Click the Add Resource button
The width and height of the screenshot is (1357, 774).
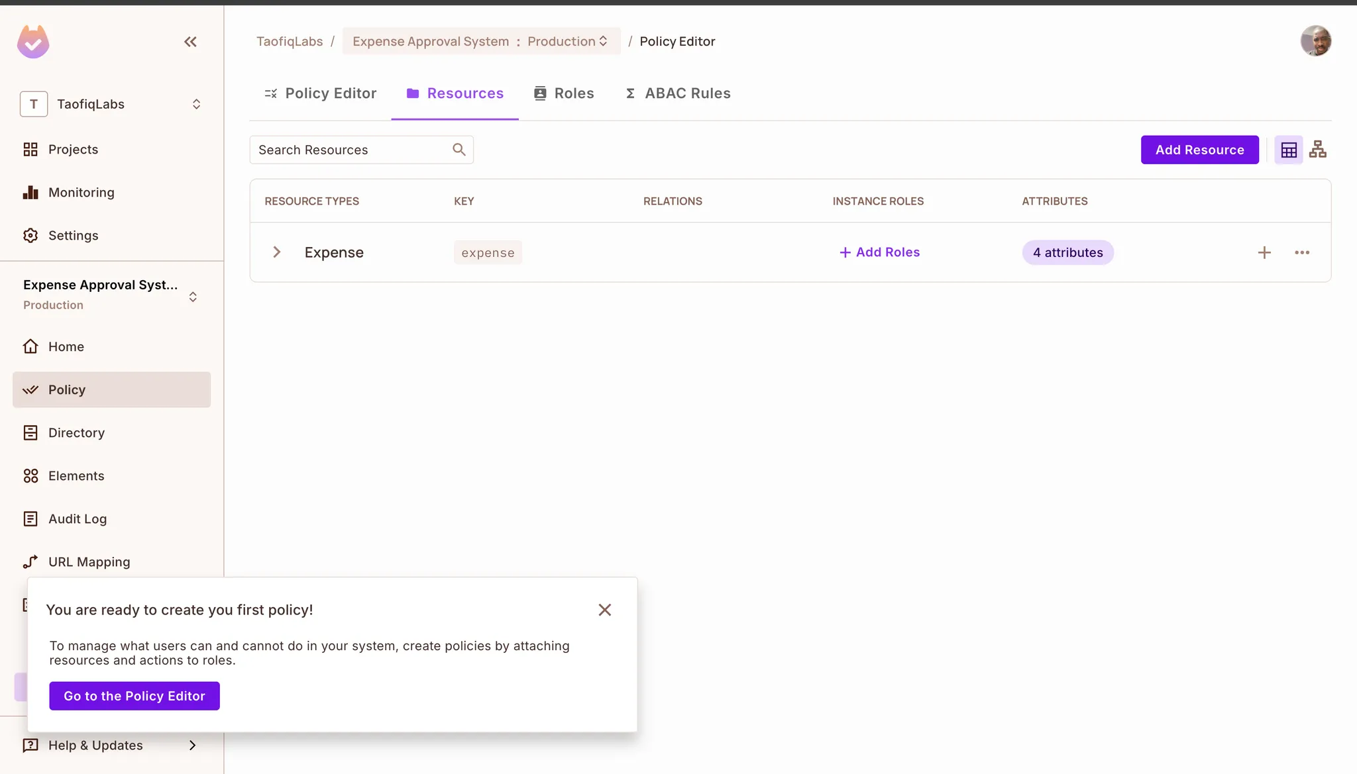coord(1199,150)
